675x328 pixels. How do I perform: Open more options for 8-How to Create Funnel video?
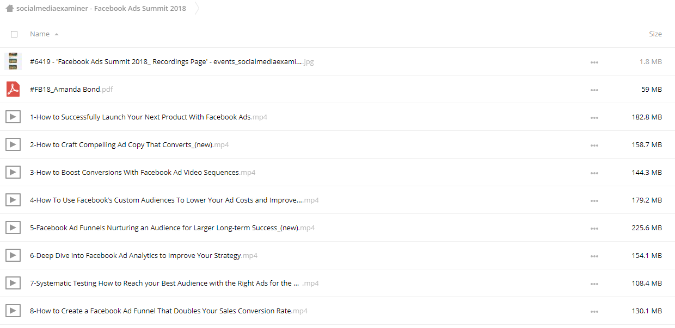click(594, 312)
